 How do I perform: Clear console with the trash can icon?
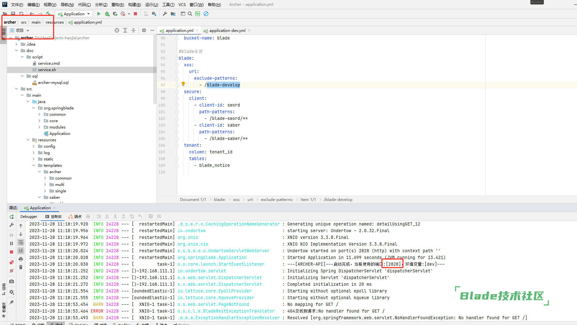(x=21, y=267)
